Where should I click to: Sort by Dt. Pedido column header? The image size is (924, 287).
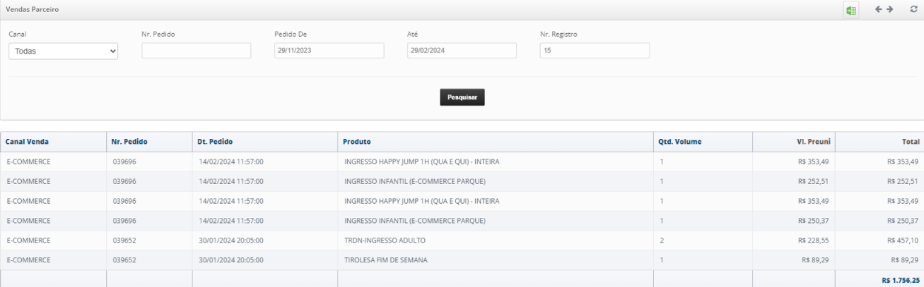(x=216, y=142)
